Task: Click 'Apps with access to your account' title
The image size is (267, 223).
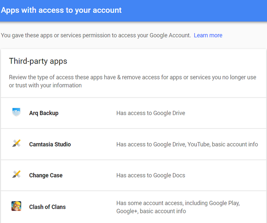Action: click(61, 10)
